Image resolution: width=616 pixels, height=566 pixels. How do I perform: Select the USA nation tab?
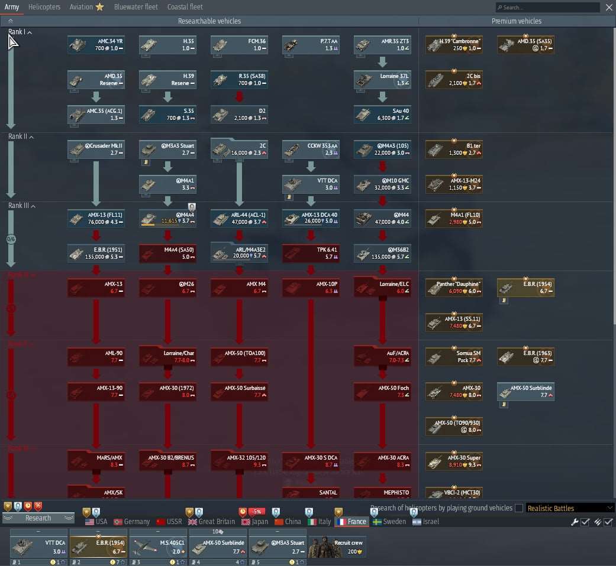pyautogui.click(x=96, y=522)
